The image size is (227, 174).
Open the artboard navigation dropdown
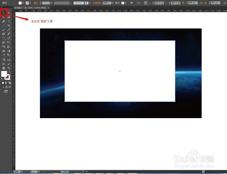pos(39,172)
